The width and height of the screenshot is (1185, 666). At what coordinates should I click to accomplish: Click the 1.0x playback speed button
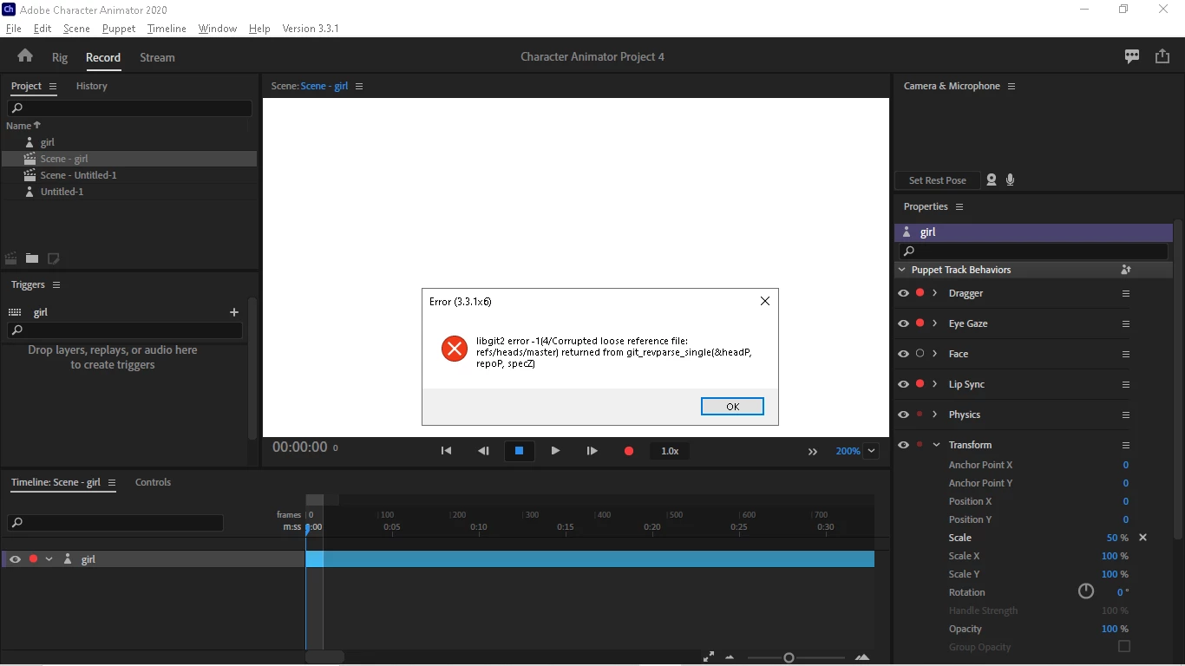tap(670, 451)
